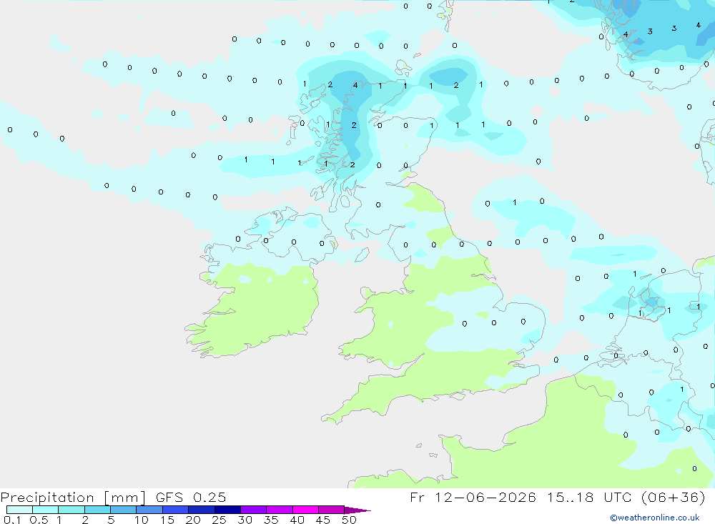Viewport: 715px width, 524px height.
Task: Click the '15..18 UTC' time range text
Action: point(589,497)
